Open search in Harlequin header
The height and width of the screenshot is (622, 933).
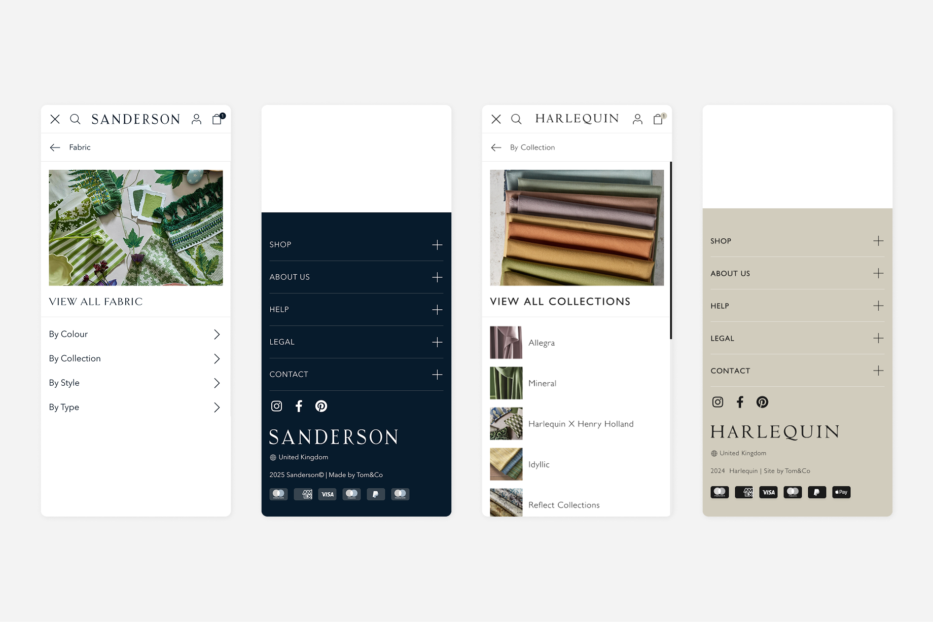pyautogui.click(x=516, y=119)
